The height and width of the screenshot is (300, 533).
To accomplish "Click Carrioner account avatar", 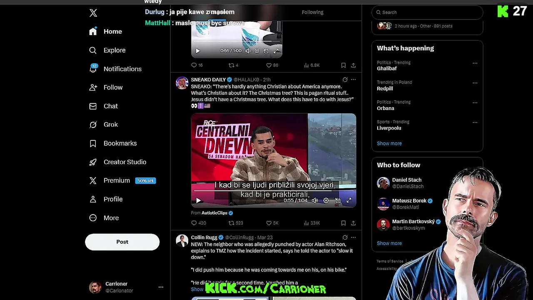I will click(95, 287).
